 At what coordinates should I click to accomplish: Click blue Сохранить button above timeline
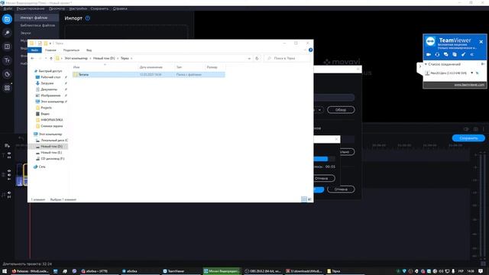(468, 137)
